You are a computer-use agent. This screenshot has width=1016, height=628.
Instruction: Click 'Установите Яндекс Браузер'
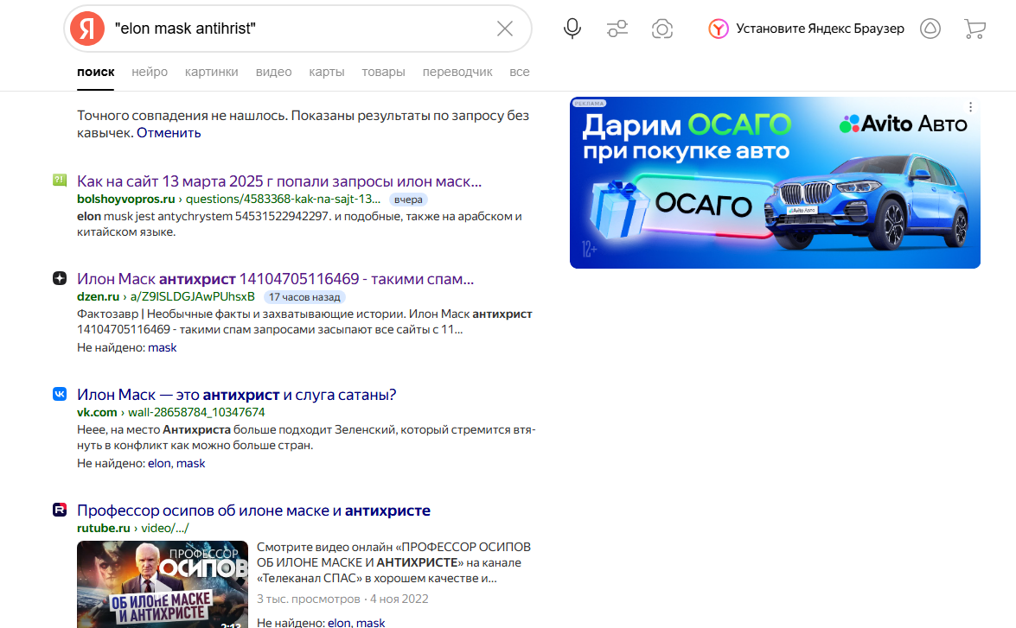820,28
